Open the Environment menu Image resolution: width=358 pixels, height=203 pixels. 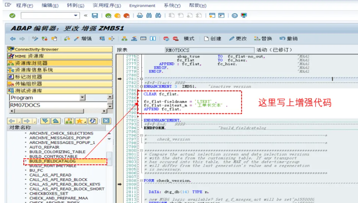click(x=142, y=6)
